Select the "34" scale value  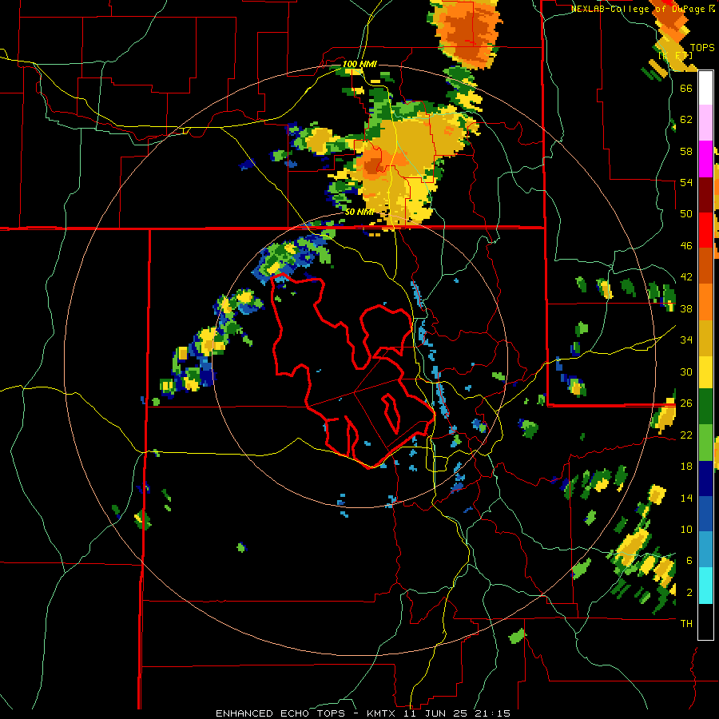(686, 340)
